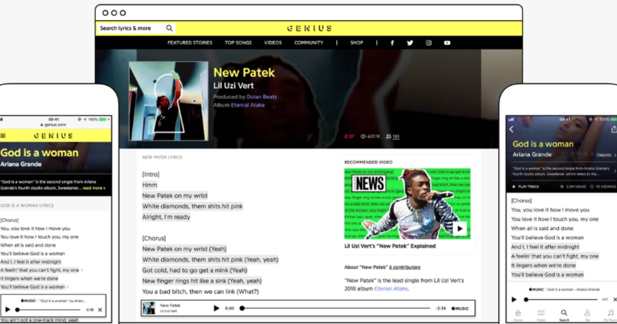This screenshot has height=324, width=617.
Task: Tap "It lingers when we're done" on right phone
Action: 543,265
